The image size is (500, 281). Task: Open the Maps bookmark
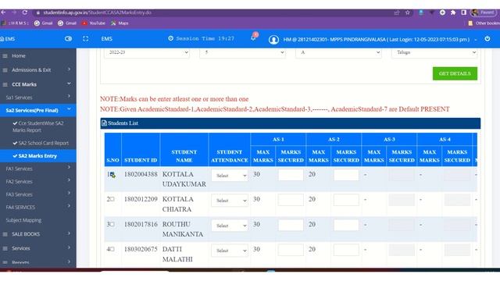point(120,23)
